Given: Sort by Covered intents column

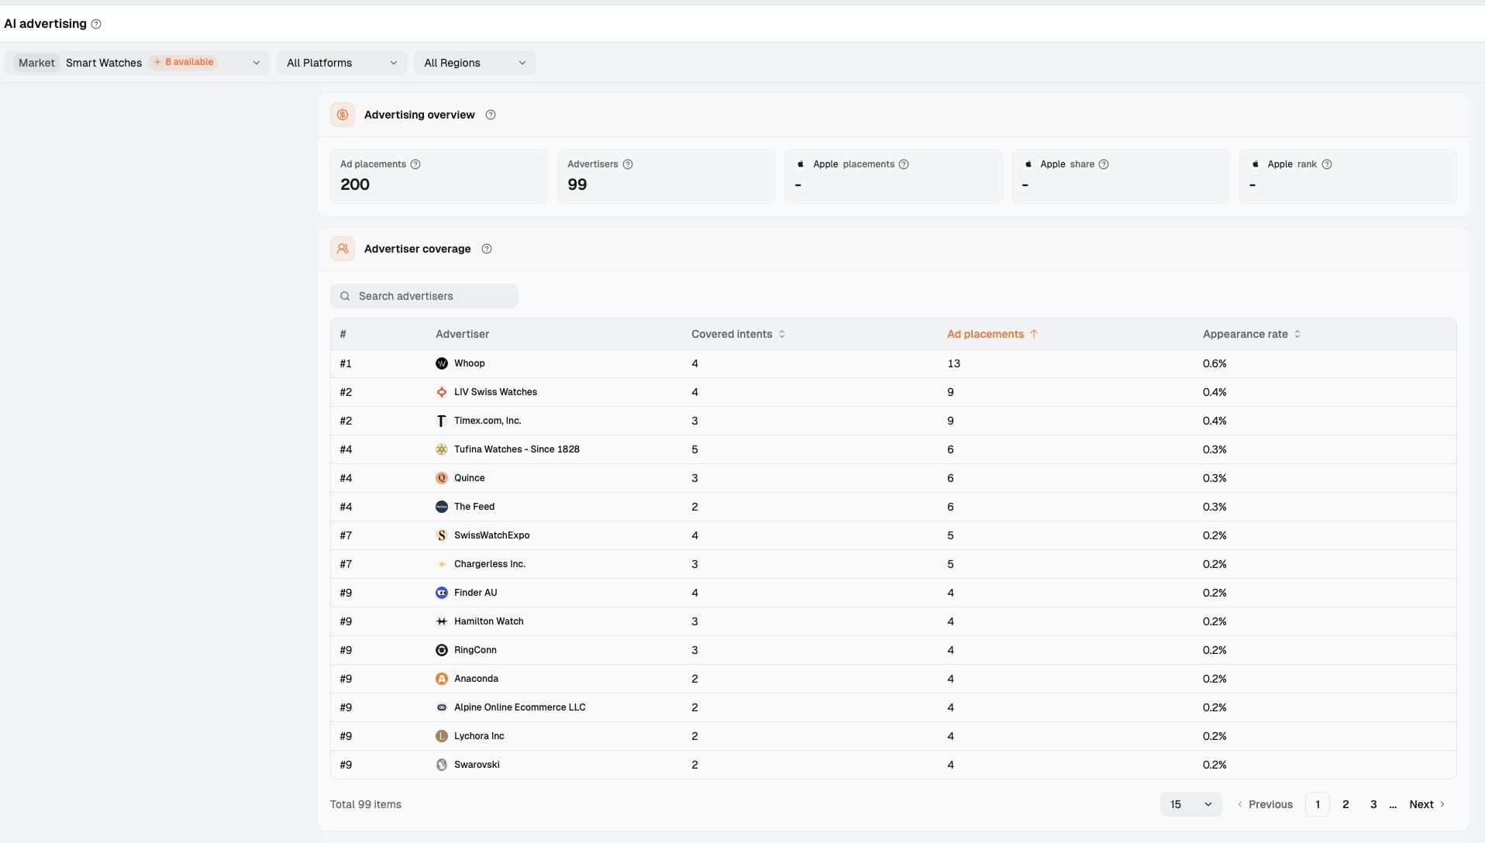Looking at the screenshot, I should point(738,334).
